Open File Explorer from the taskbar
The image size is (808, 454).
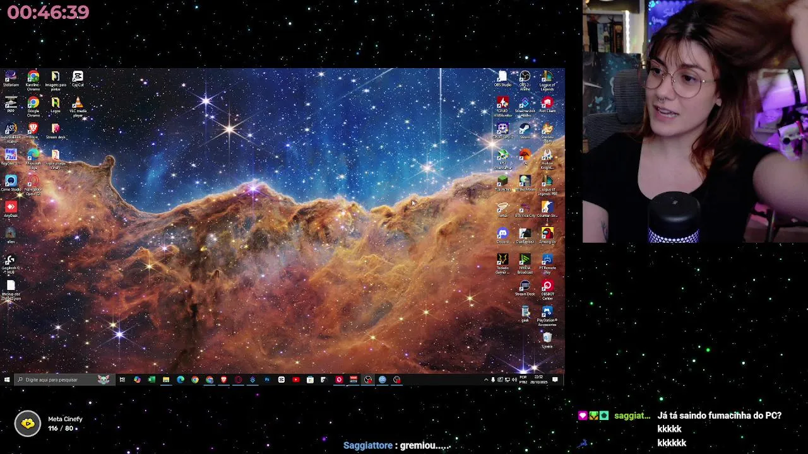166,380
